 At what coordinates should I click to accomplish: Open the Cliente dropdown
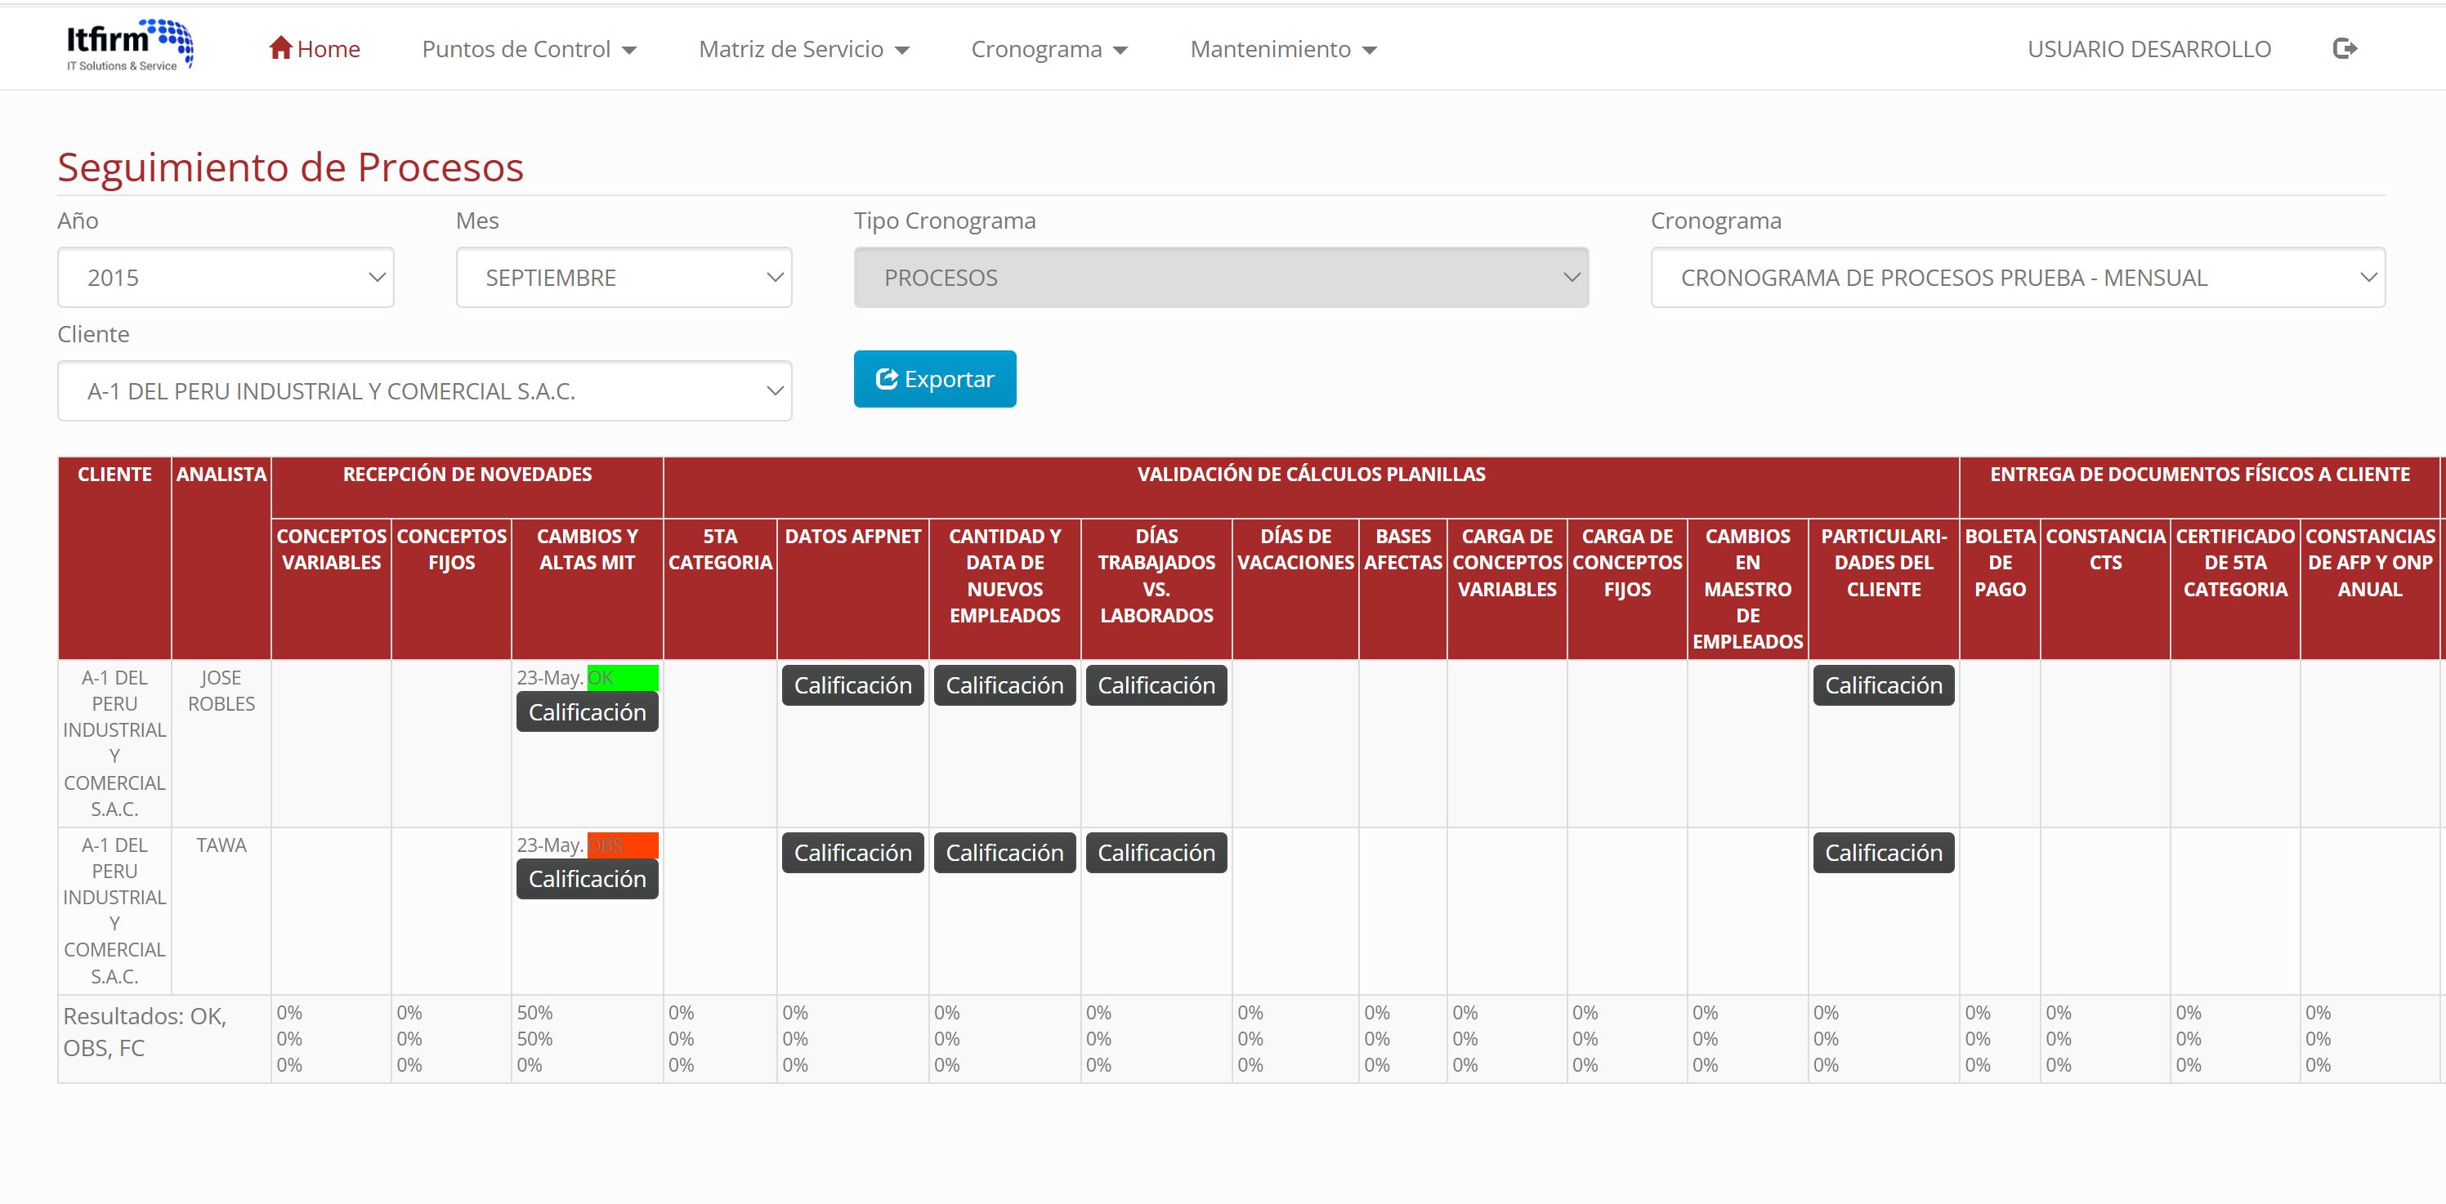click(423, 390)
